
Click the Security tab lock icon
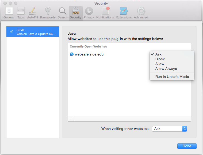[75, 13]
